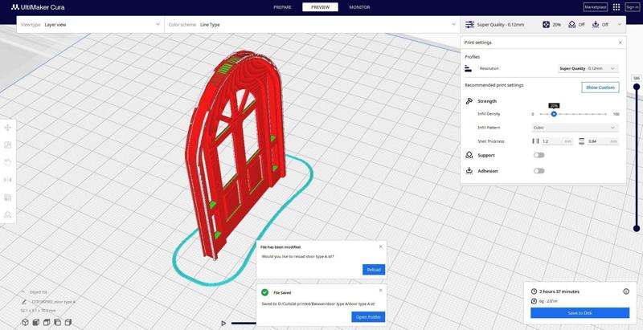Switch to right side view icon
Image resolution: width=643 pixels, height=330 pixels.
pos(68,322)
